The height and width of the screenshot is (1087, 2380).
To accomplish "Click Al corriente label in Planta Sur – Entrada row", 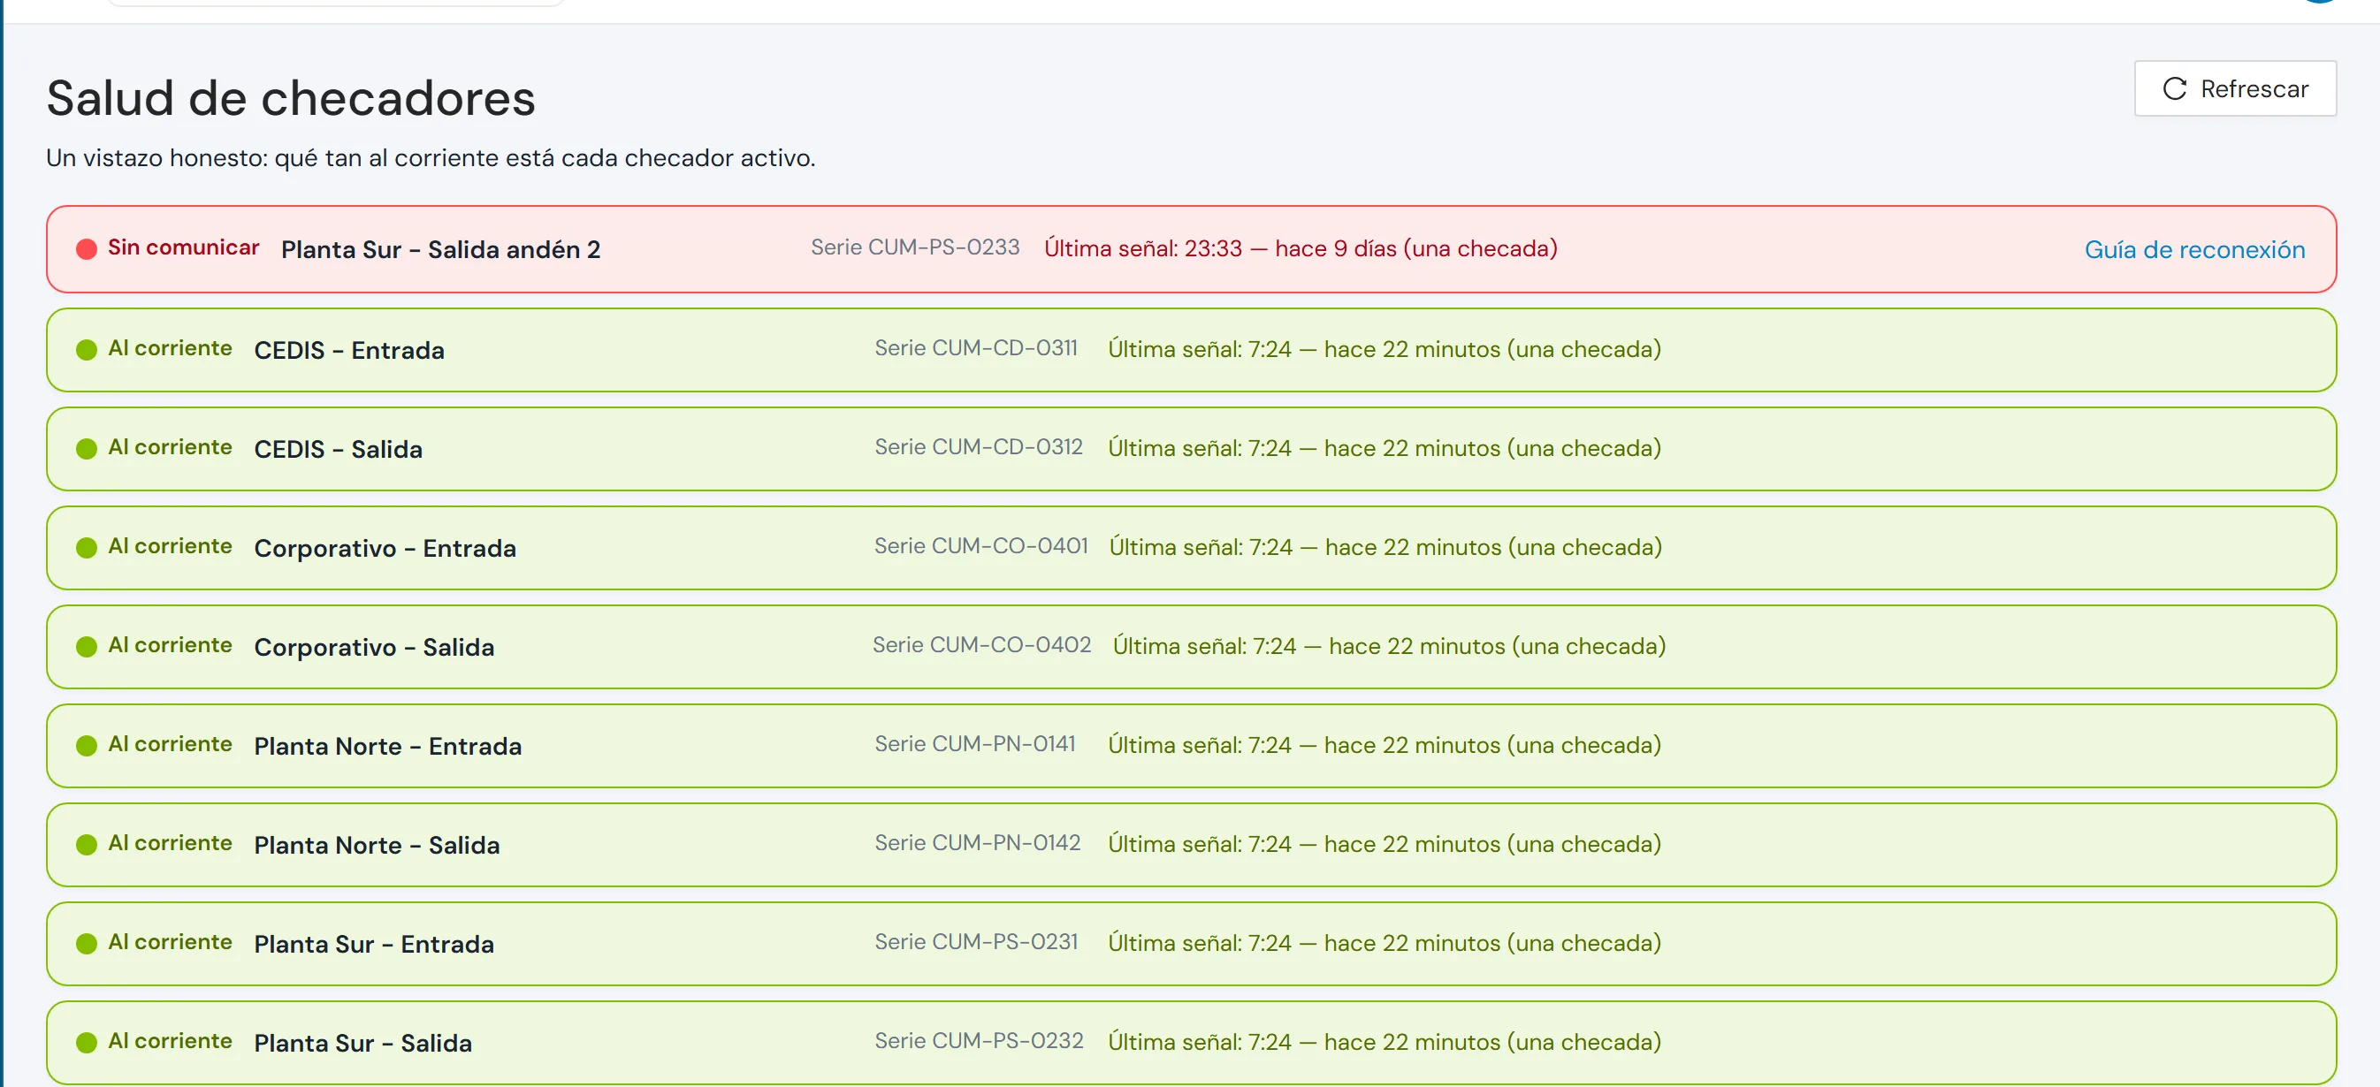I will click(170, 941).
